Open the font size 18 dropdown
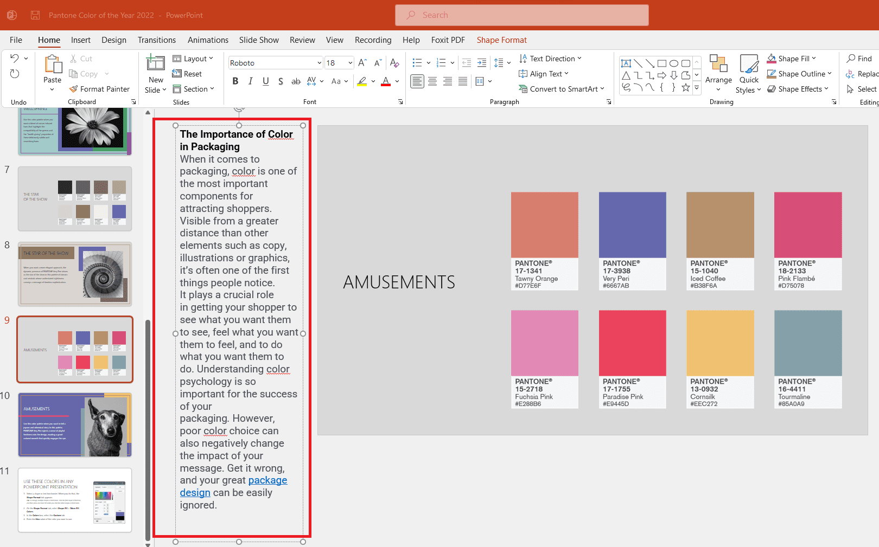 (x=350, y=63)
